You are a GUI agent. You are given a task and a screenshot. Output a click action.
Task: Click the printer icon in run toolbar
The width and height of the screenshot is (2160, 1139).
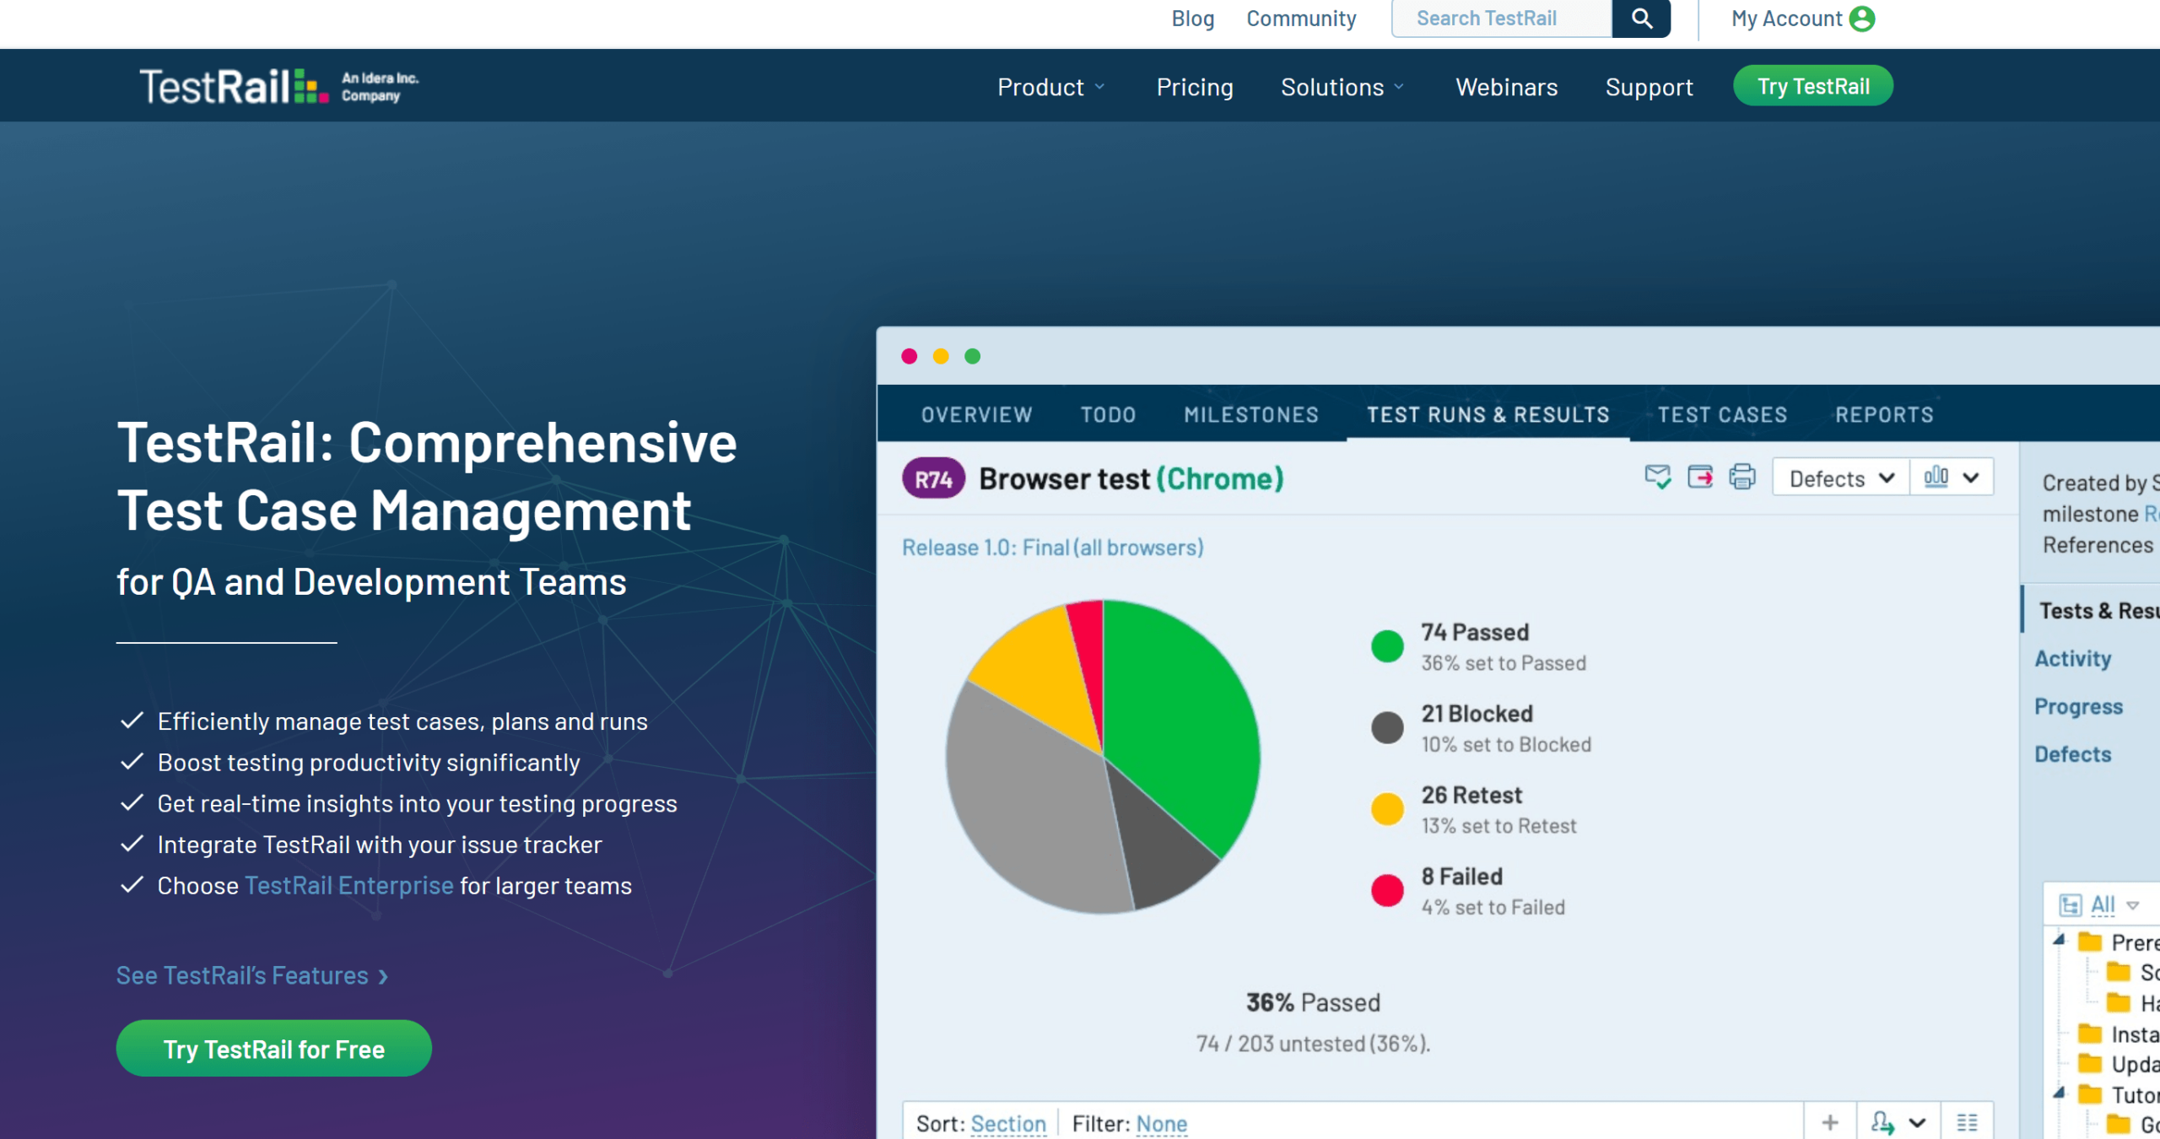pyautogui.click(x=1741, y=478)
